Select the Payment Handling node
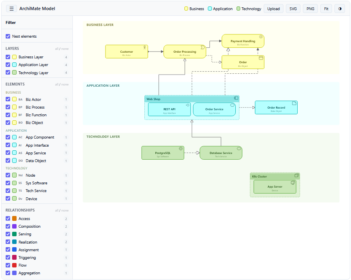This screenshot has height=280, width=351. (243, 41)
